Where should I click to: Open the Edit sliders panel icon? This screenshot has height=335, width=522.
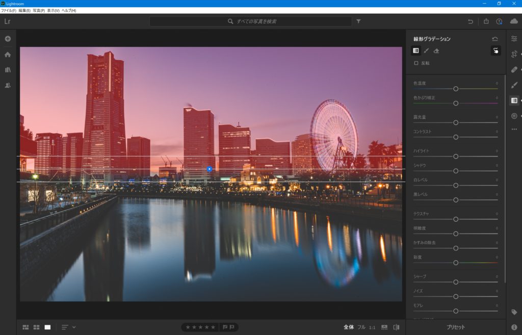coord(514,39)
